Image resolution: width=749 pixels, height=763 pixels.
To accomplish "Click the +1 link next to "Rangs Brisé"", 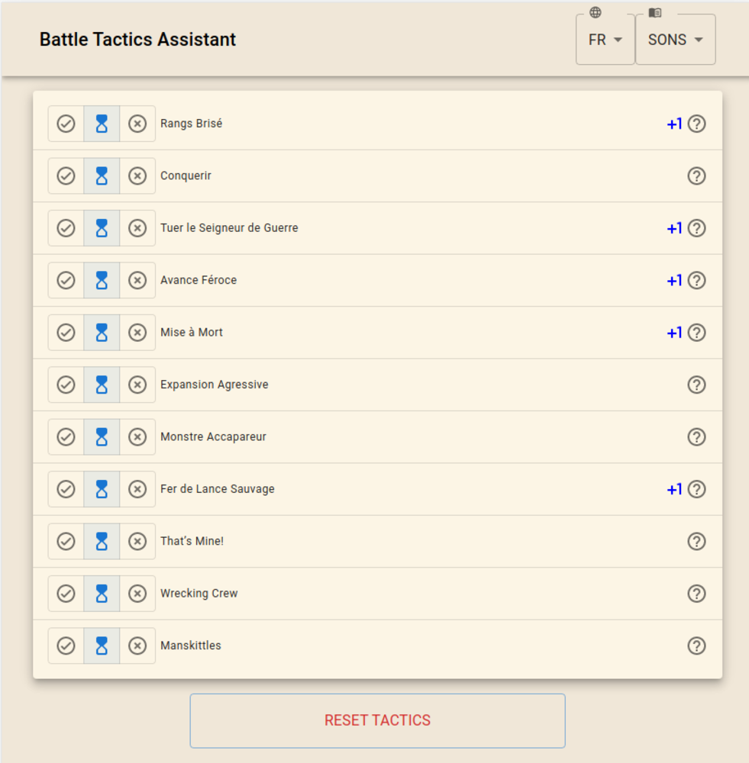I will click(x=673, y=123).
